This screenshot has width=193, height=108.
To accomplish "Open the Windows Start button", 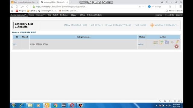I will pos(13,105).
